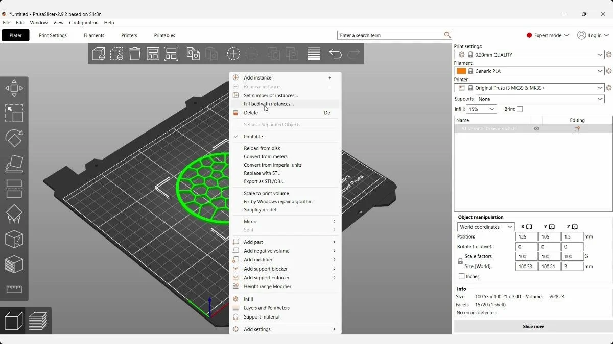Open the Window menu
Image resolution: width=613 pixels, height=344 pixels.
coord(39,23)
